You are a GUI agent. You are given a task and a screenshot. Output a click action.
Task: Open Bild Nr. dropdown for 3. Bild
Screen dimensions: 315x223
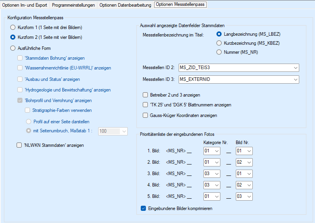coord(244,174)
